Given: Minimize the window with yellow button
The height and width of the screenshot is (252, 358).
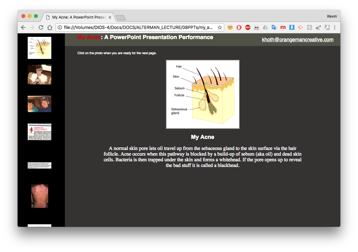Looking at the screenshot, I should click(30, 16).
